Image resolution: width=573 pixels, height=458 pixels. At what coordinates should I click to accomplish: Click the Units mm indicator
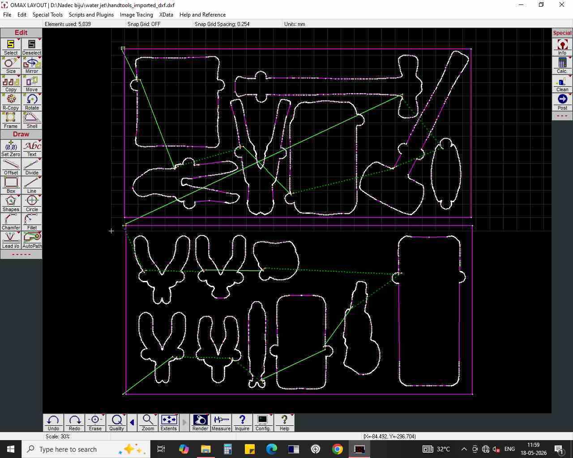point(295,24)
